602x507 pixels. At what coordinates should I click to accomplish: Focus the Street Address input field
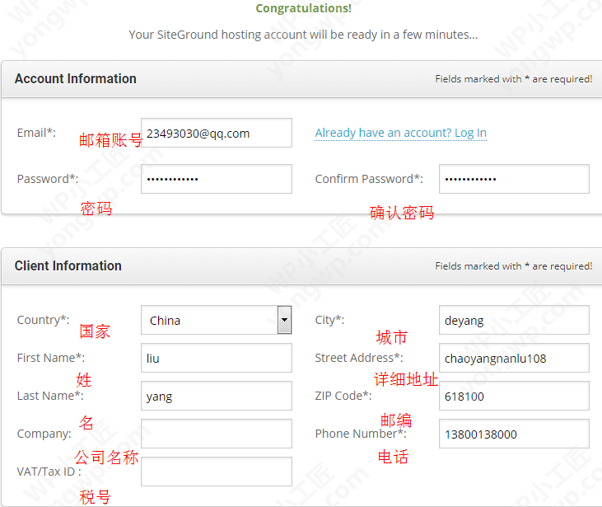pos(514,358)
